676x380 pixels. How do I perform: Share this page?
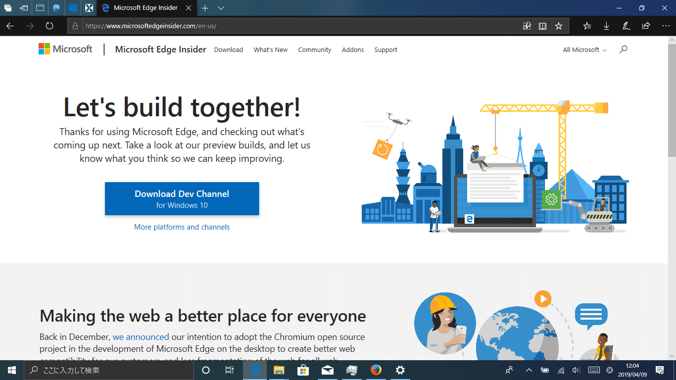[646, 26]
